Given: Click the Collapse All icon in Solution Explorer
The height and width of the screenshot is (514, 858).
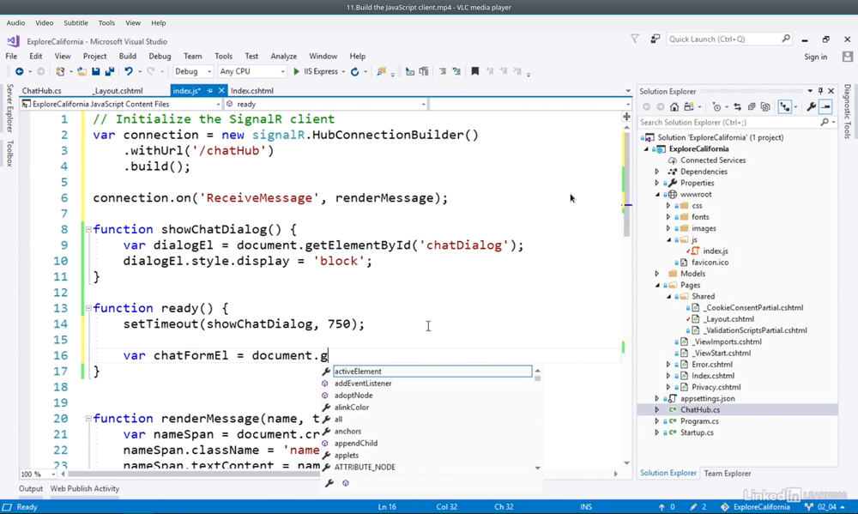Looking at the screenshot, I should 752,107.
